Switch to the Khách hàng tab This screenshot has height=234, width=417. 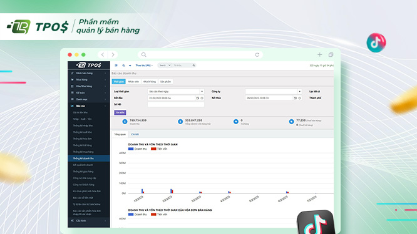pos(150,82)
